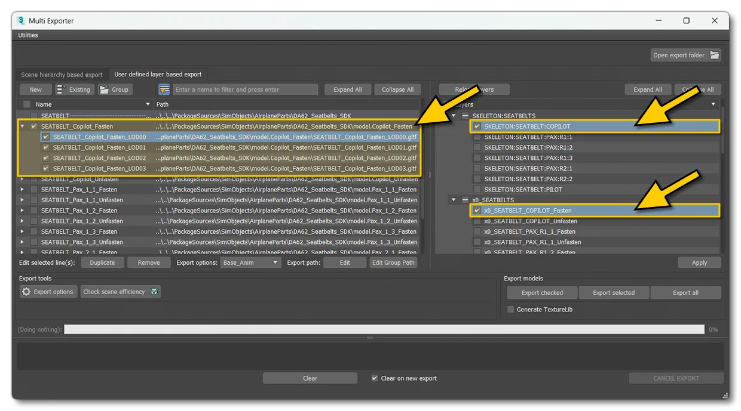Toggle Clear on new export checkbox
The height and width of the screenshot is (411, 741).
point(375,378)
